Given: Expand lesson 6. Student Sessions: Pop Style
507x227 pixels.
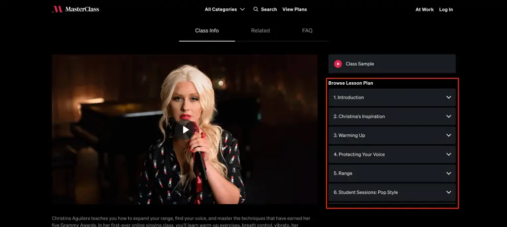Looking at the screenshot, I should point(392,192).
